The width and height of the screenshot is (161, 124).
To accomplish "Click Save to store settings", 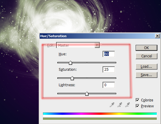I will click(x=146, y=75).
